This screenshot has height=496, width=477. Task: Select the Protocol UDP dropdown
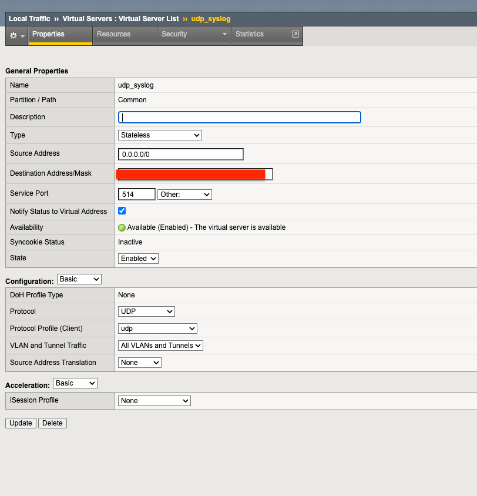coord(146,311)
